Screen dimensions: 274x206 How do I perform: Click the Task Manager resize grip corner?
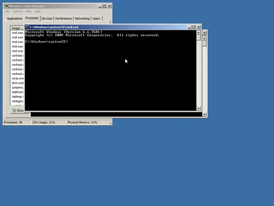tap(110, 123)
